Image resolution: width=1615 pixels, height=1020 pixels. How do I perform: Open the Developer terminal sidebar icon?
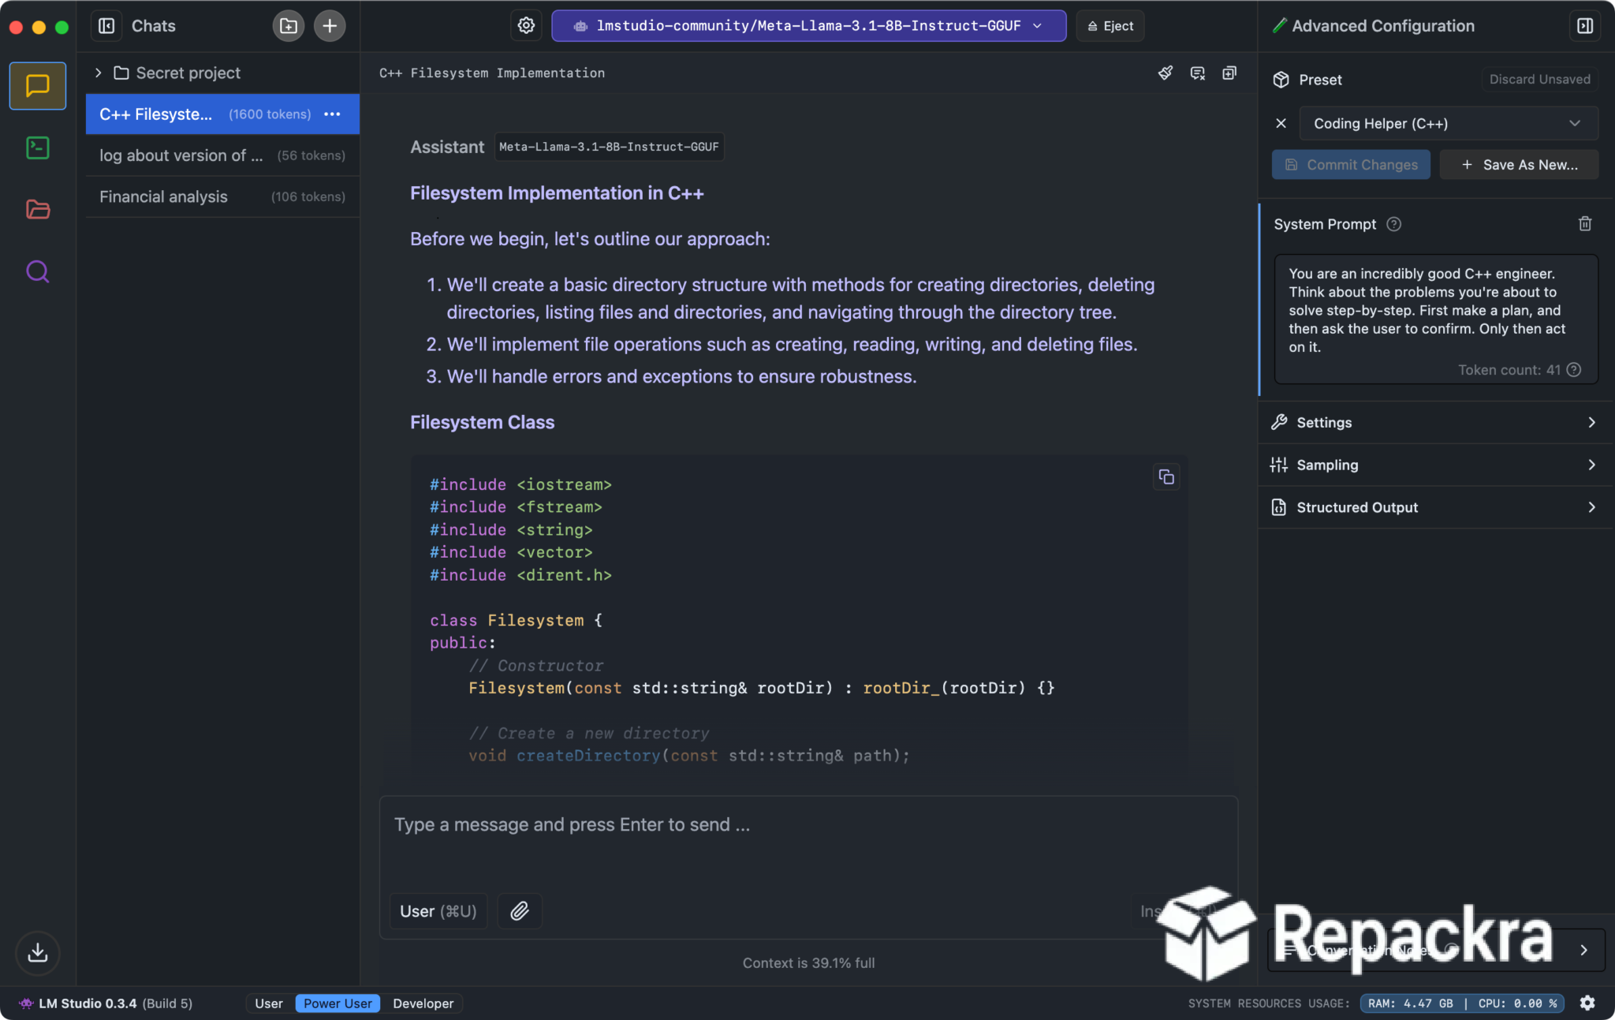38,148
